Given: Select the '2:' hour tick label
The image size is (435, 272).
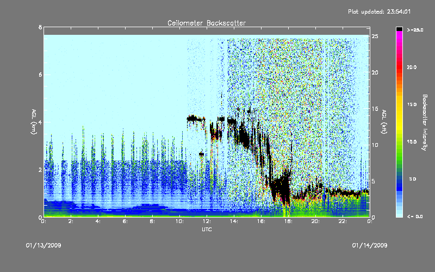Looking at the screenshot, I should pyautogui.click(x=71, y=221).
